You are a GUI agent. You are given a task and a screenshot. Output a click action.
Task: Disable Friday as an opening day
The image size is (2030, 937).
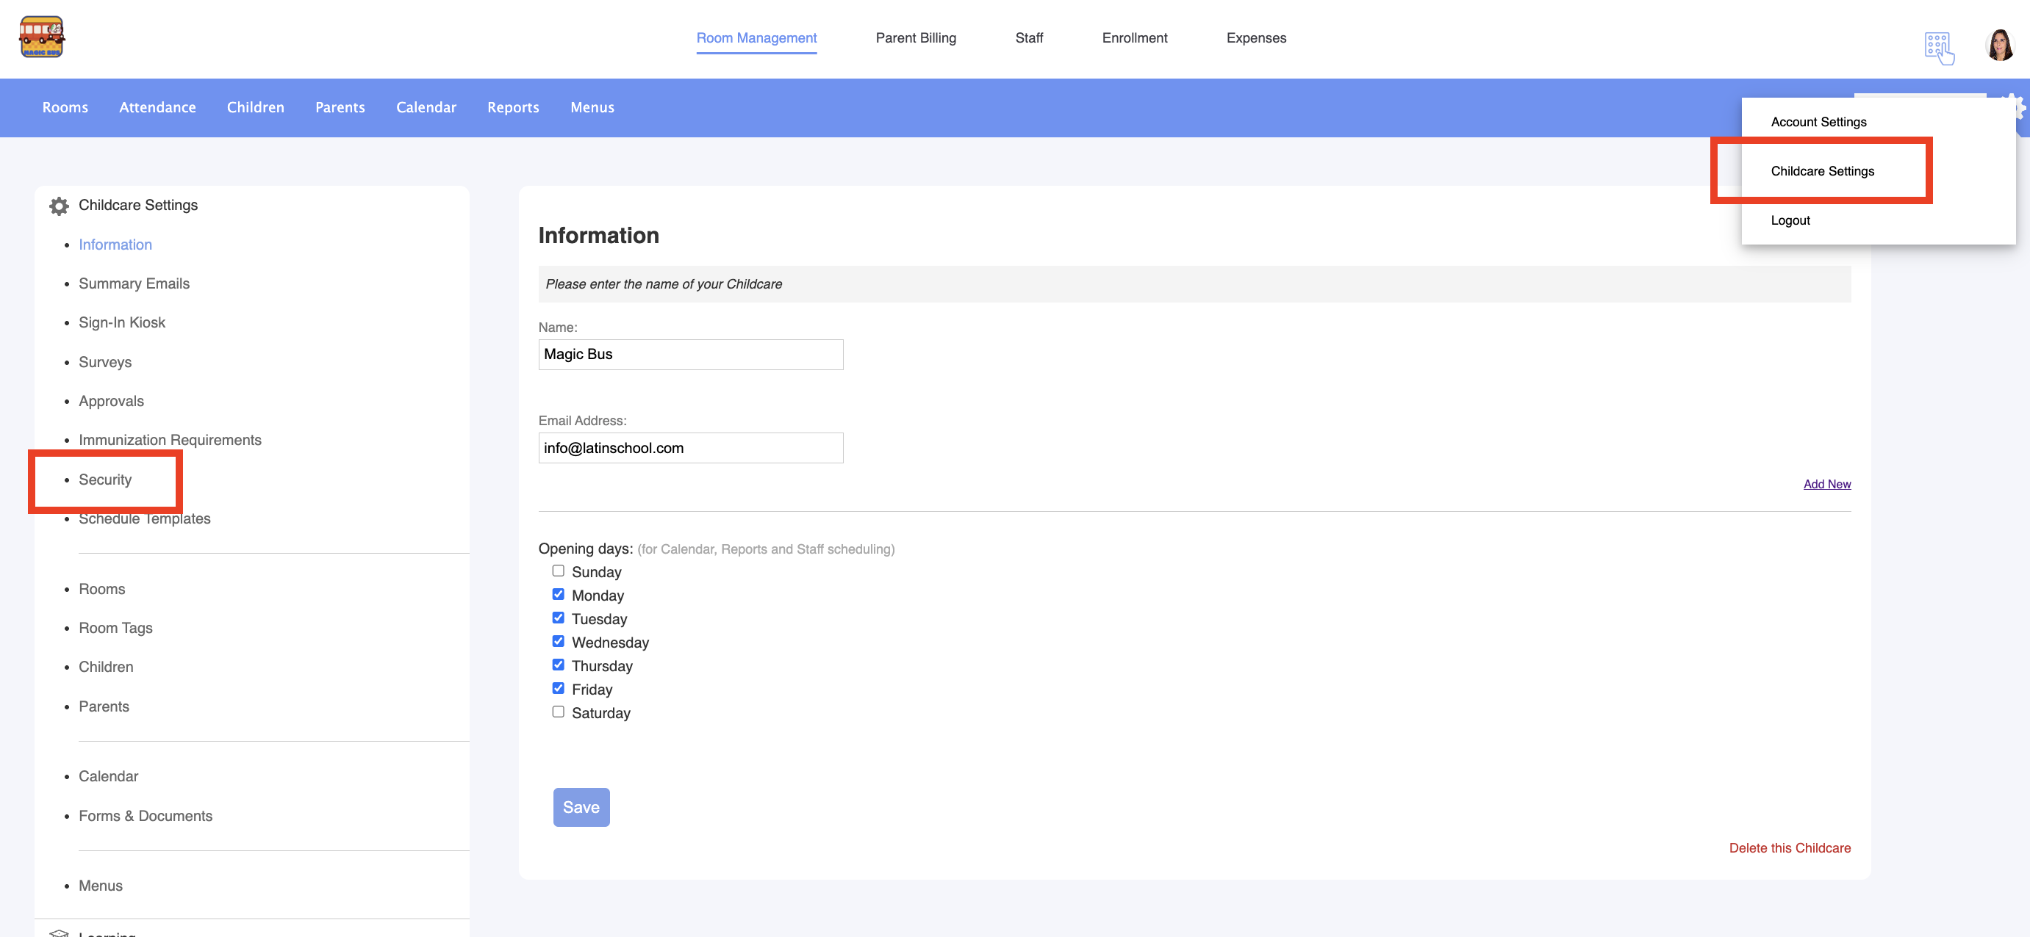pos(558,688)
